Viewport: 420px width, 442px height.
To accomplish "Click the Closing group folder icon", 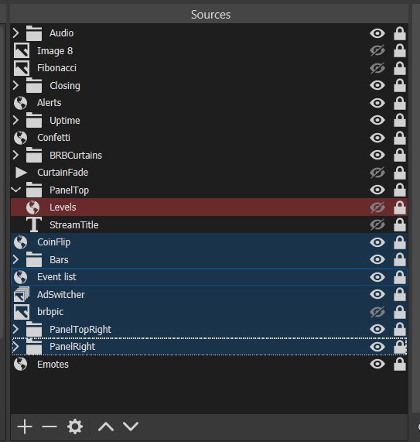I will pyautogui.click(x=34, y=85).
